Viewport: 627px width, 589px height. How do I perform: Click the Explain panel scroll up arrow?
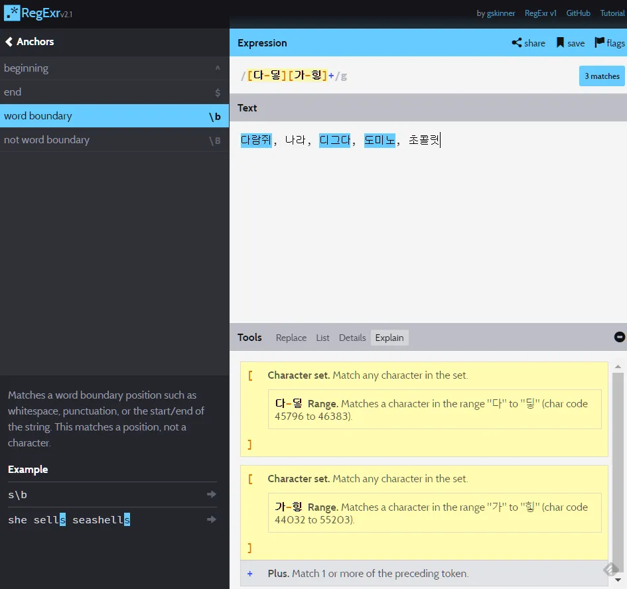coord(618,366)
